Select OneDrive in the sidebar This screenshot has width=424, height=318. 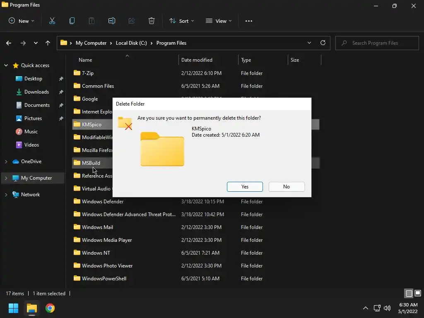[31, 161]
